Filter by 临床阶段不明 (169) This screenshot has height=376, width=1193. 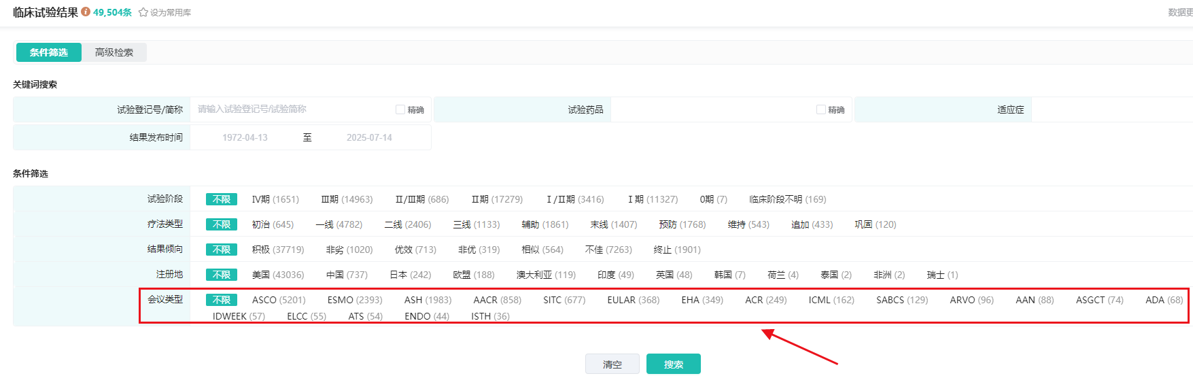[788, 199]
